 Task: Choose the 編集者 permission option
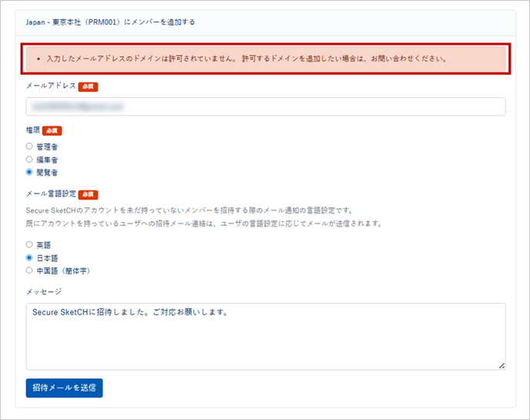tap(29, 159)
